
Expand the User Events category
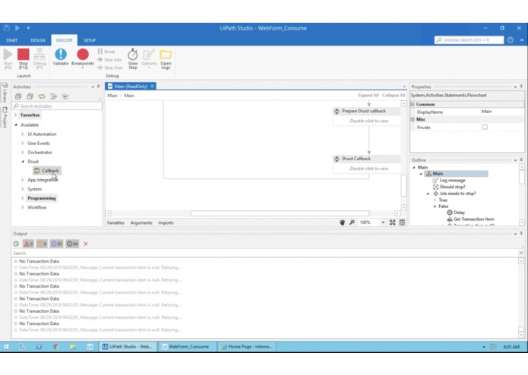(23, 143)
